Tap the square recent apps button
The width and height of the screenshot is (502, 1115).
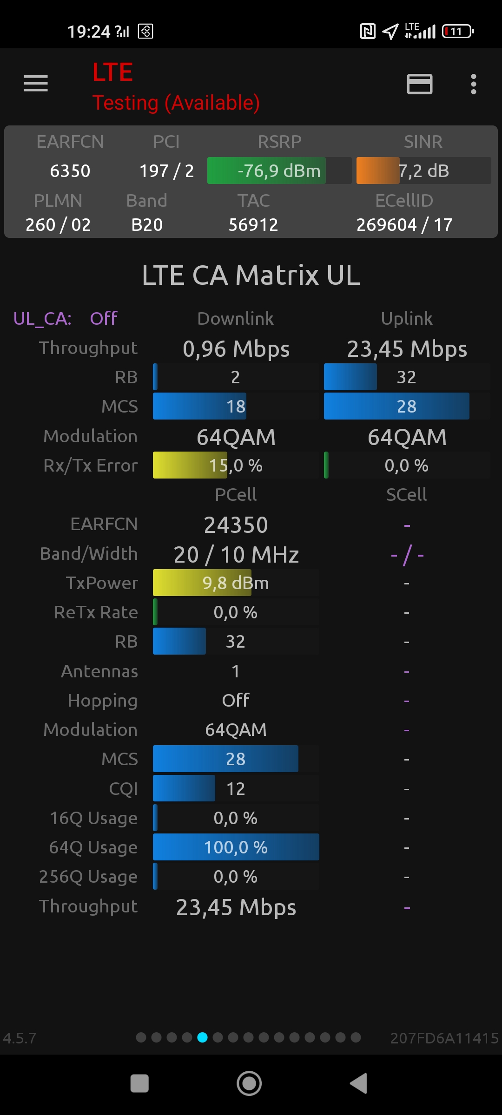[139, 1083]
